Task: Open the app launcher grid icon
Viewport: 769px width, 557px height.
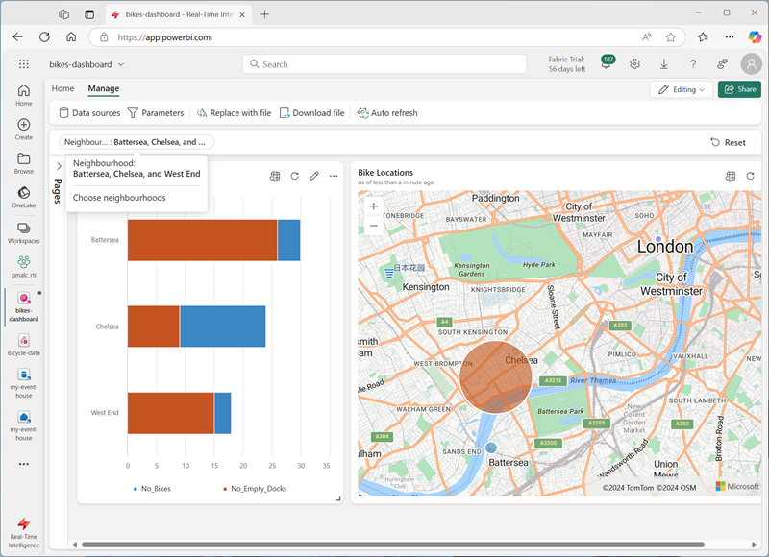Action: 23,64
